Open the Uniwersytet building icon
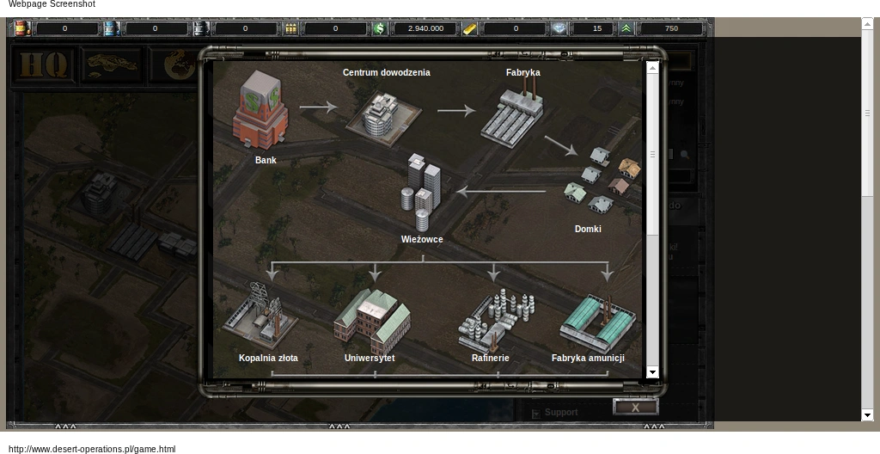The height and width of the screenshot is (454, 880). click(372, 322)
